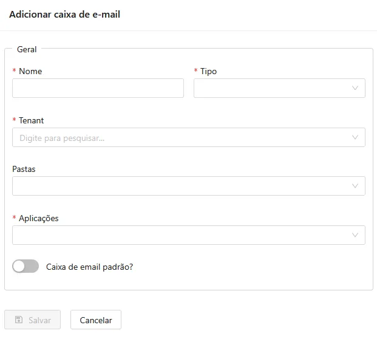This screenshot has height=339, width=377.
Task: Click the Geral section legend
Action: [27, 49]
